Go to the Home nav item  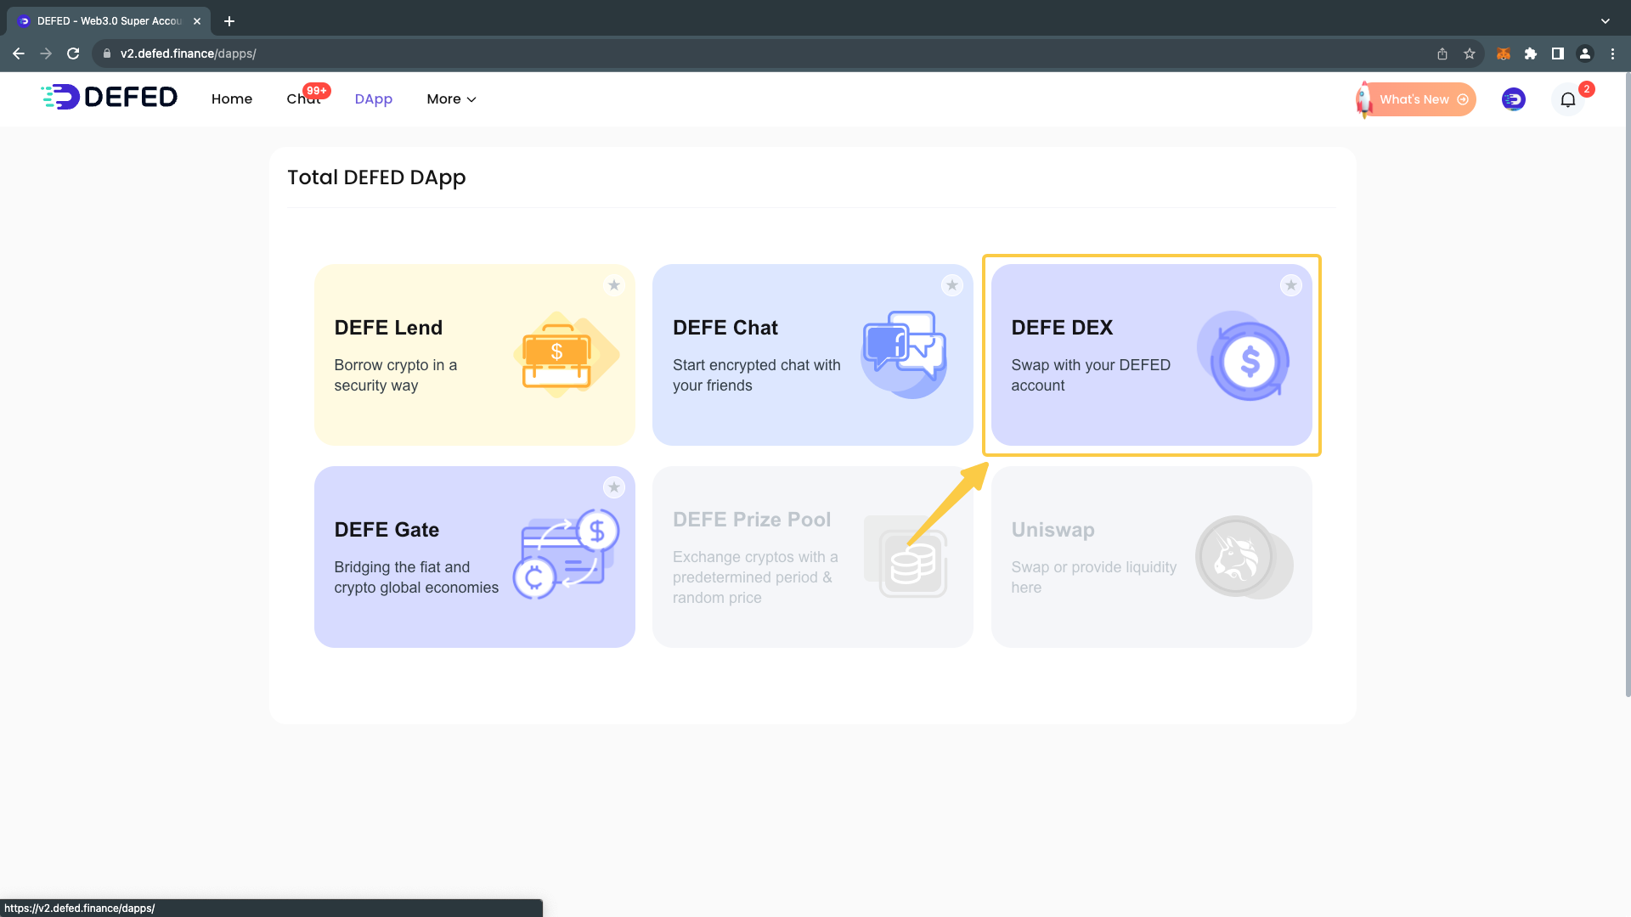coord(231,99)
